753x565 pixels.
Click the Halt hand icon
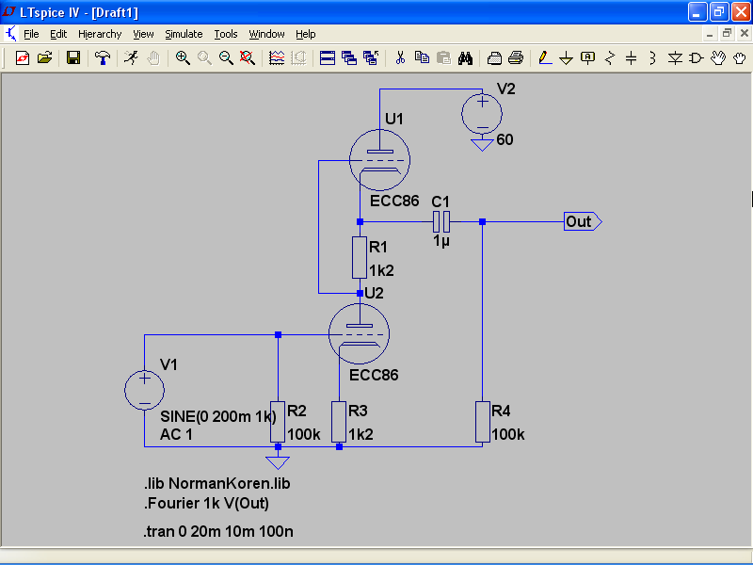(153, 58)
